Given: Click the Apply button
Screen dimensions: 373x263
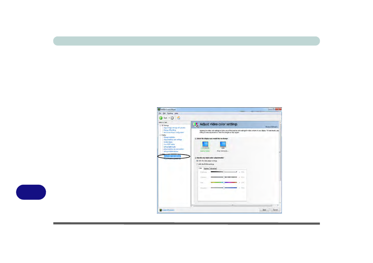Looking at the screenshot, I should (x=264, y=210).
